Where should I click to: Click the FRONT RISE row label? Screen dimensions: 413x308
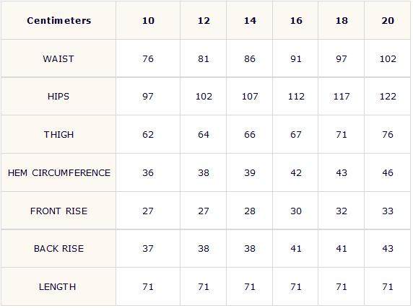58,211
